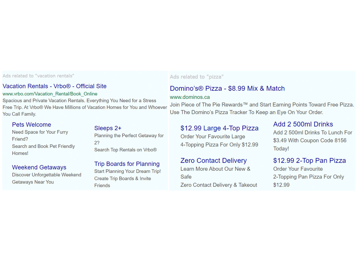358x279 pixels.
Task: Click the www.vrbo.com/Vacation_Rental/Book_Online URL
Action: pos(50,94)
